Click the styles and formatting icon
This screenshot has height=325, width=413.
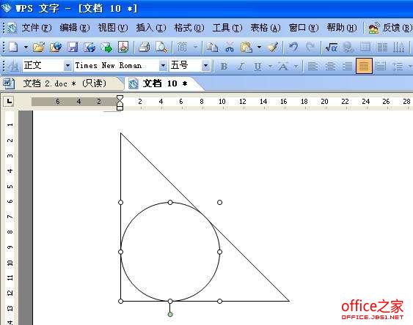(12, 66)
